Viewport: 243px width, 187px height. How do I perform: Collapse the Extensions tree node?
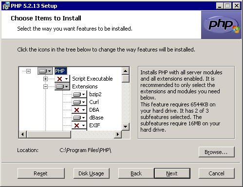(x=45, y=86)
